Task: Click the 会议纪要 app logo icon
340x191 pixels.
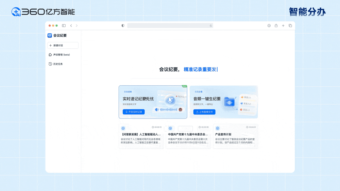Action: click(50, 35)
